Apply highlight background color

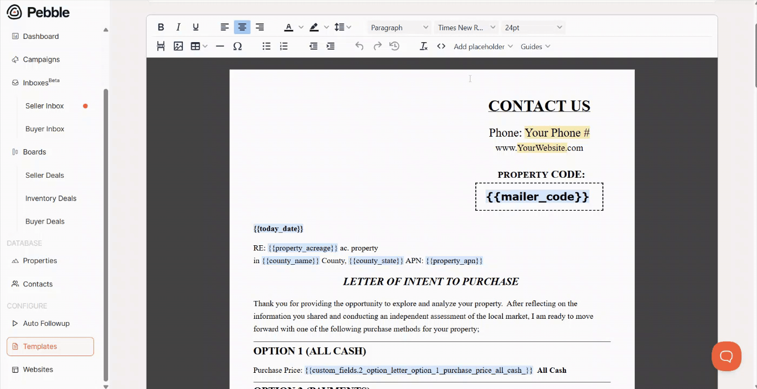click(314, 28)
